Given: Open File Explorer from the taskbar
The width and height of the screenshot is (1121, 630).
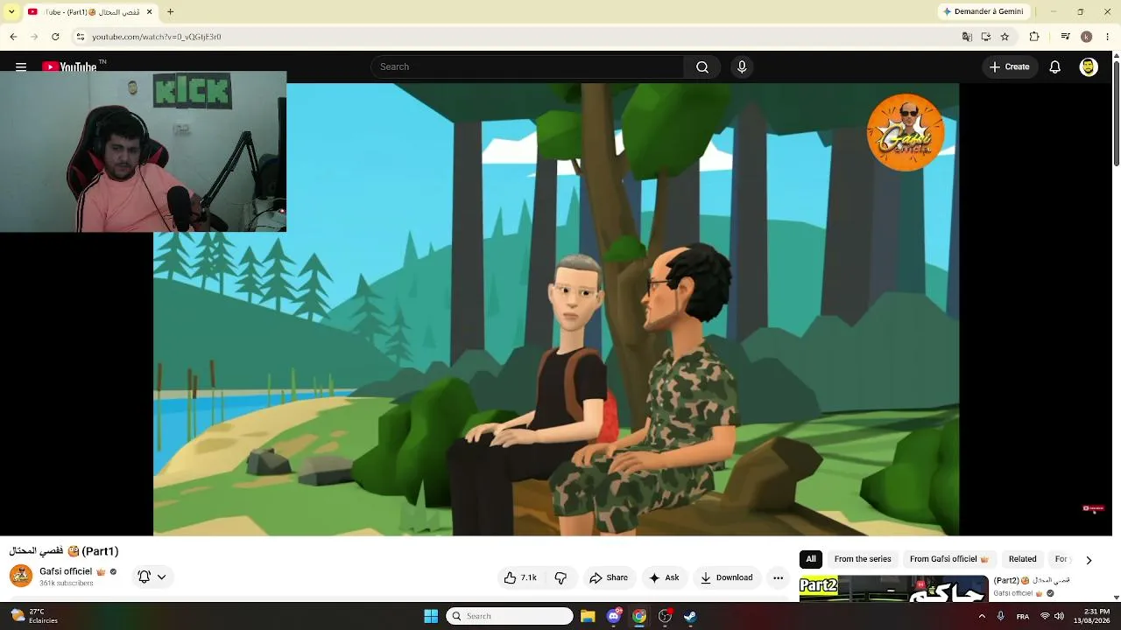Looking at the screenshot, I should [588, 616].
